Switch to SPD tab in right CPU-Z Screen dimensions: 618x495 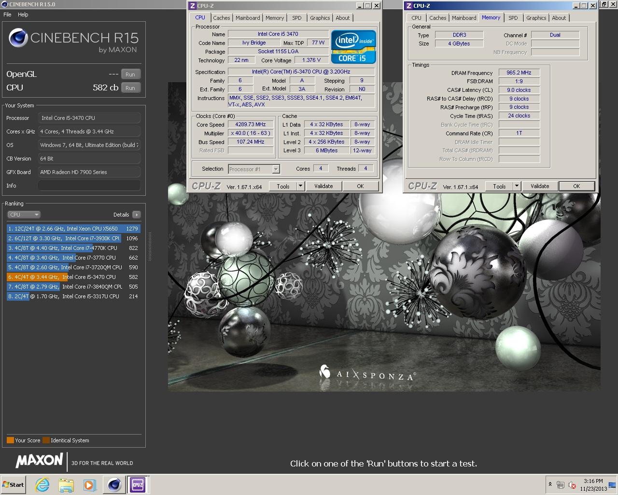click(513, 18)
